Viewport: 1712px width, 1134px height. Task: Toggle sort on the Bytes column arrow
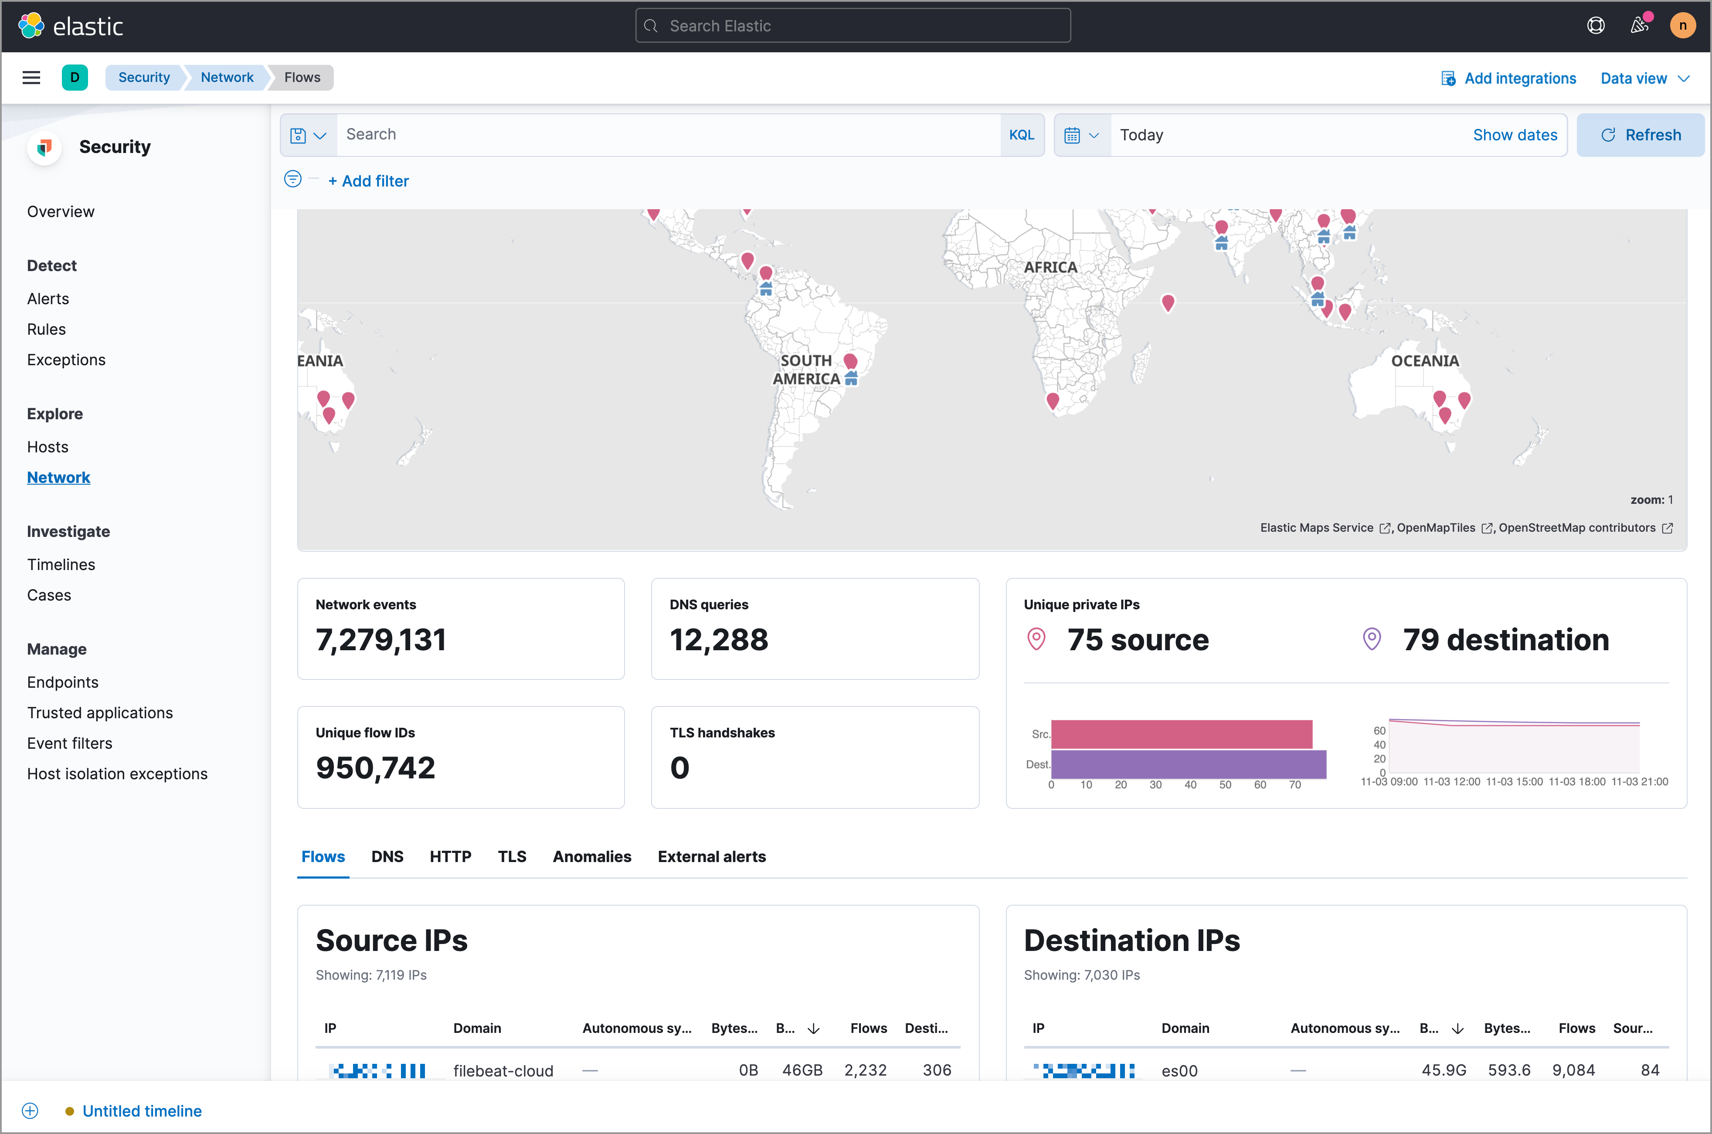pos(813,1029)
